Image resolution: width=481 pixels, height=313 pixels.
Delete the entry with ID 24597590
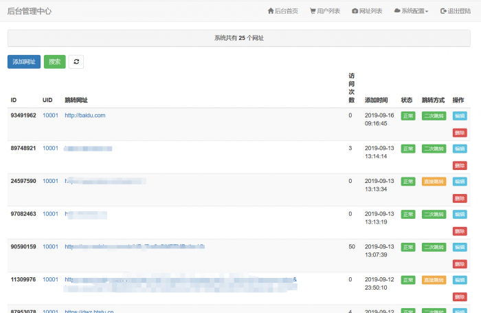pos(459,198)
